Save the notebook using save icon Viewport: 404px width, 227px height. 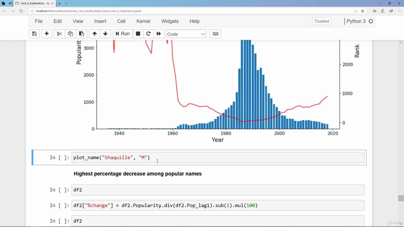coord(34,34)
